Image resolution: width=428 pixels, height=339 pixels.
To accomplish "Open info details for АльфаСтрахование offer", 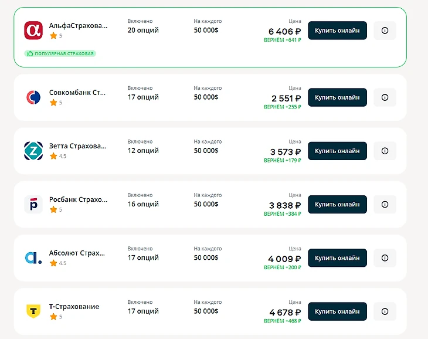I will (385, 30).
